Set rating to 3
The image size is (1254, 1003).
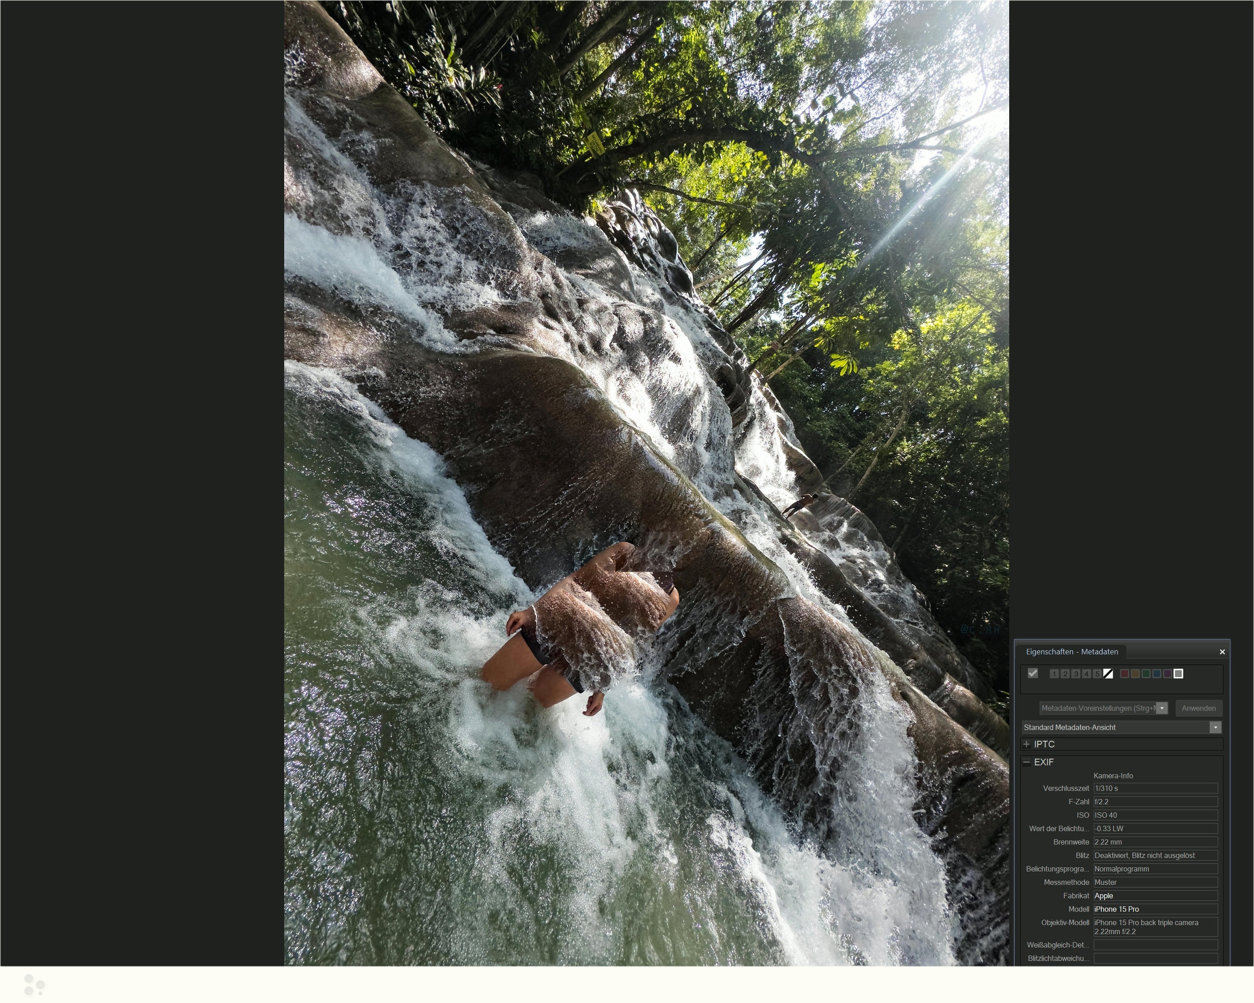(1075, 674)
